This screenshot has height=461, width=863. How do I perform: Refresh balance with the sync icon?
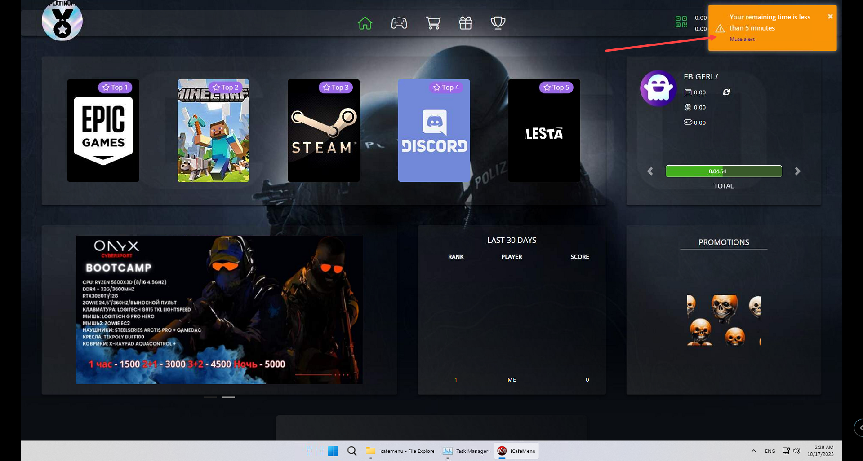pos(726,92)
